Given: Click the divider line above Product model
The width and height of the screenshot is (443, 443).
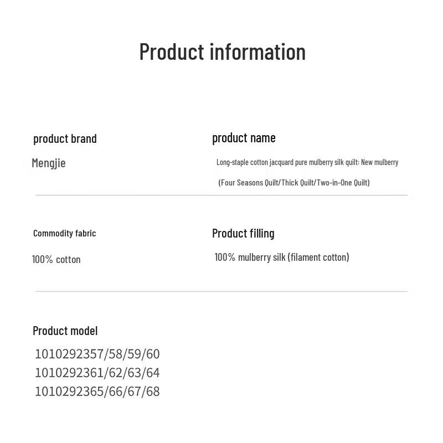Looking at the screenshot, I should pyautogui.click(x=221, y=291).
